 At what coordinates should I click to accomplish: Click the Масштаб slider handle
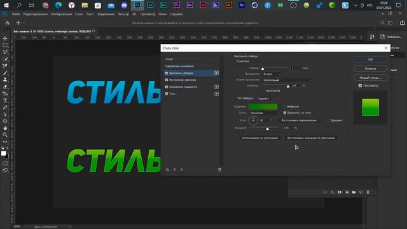point(267,128)
